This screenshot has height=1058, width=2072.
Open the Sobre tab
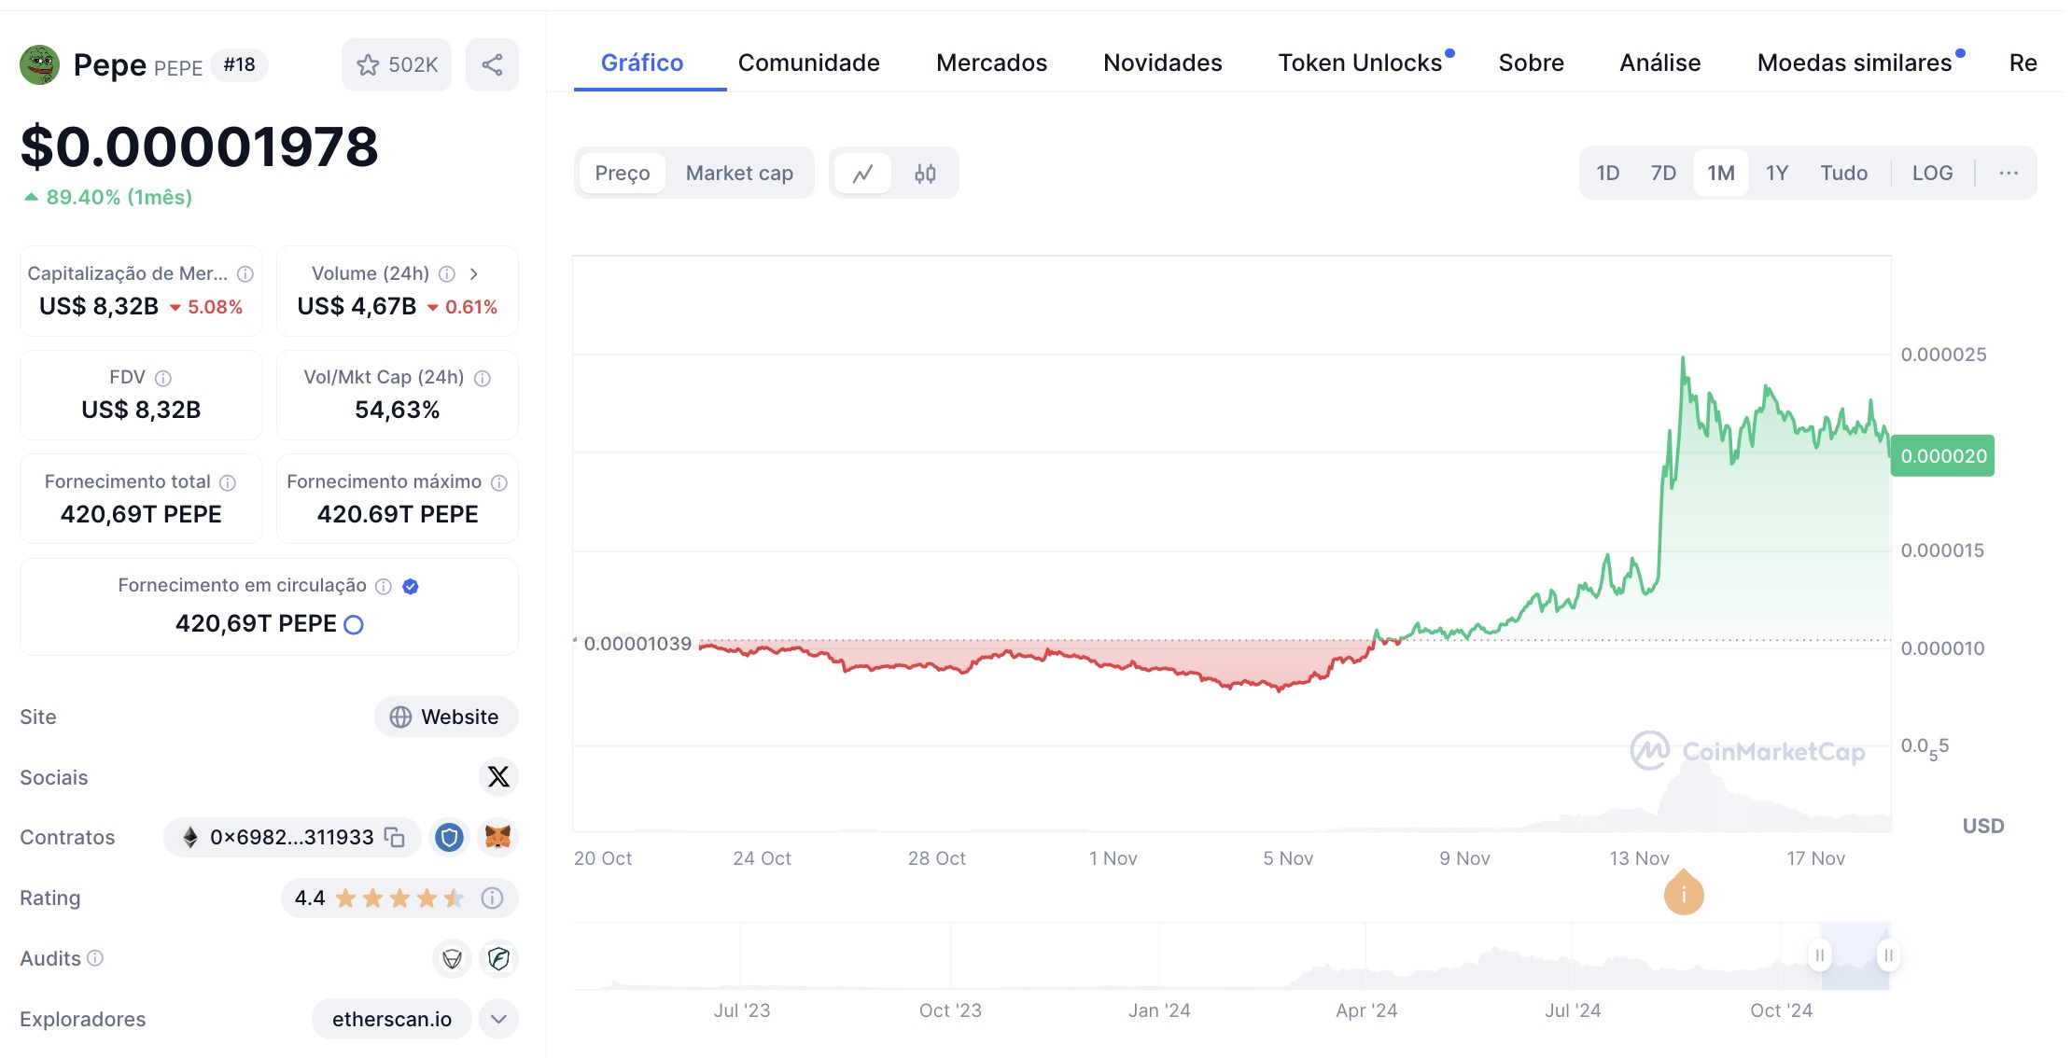coord(1532,63)
